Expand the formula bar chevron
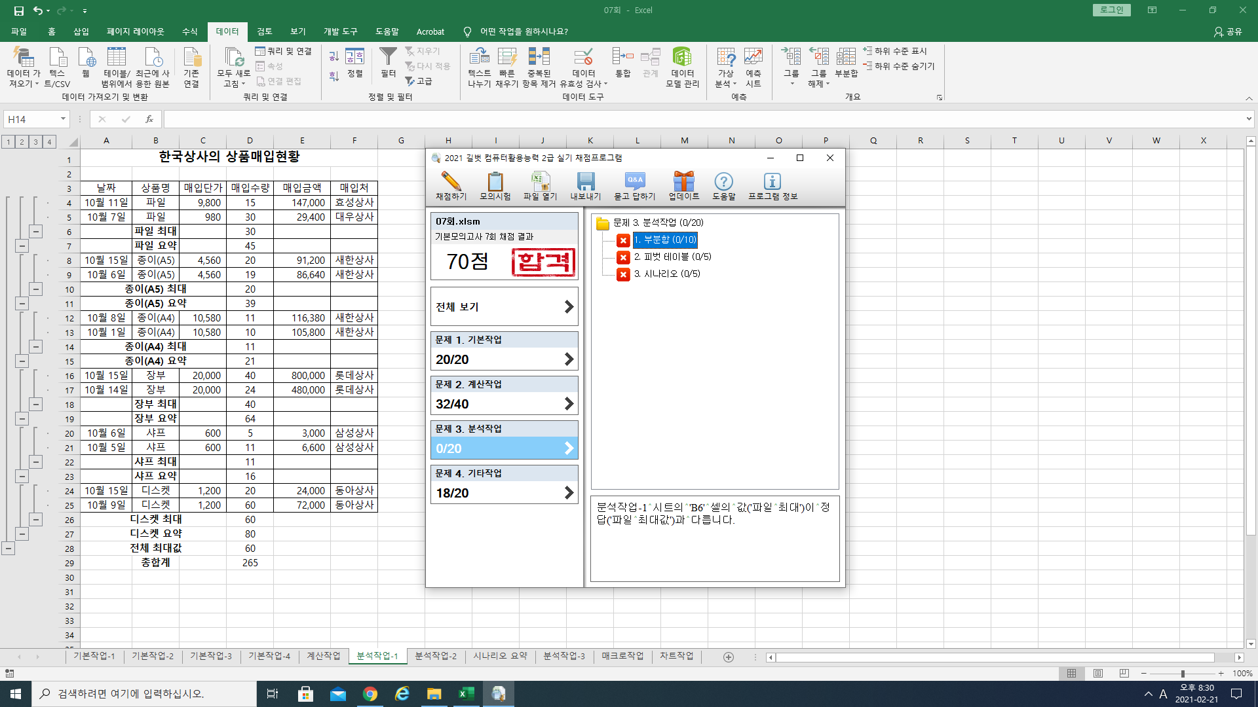Image resolution: width=1258 pixels, height=707 pixels. tap(1249, 119)
